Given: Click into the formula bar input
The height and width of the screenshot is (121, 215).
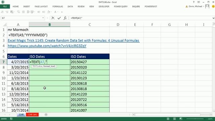Looking at the screenshot, I should (140, 18).
